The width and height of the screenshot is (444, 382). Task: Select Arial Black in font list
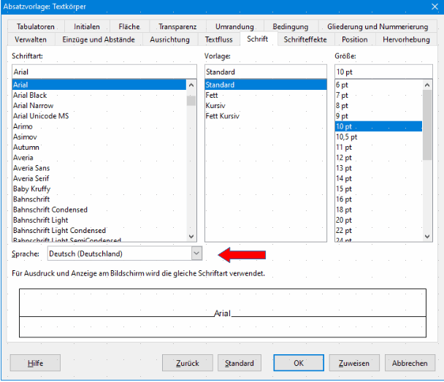(x=99, y=95)
